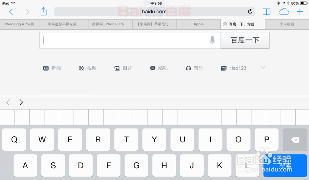
Task: Open 新闻 news icon link
Action: 52,68
